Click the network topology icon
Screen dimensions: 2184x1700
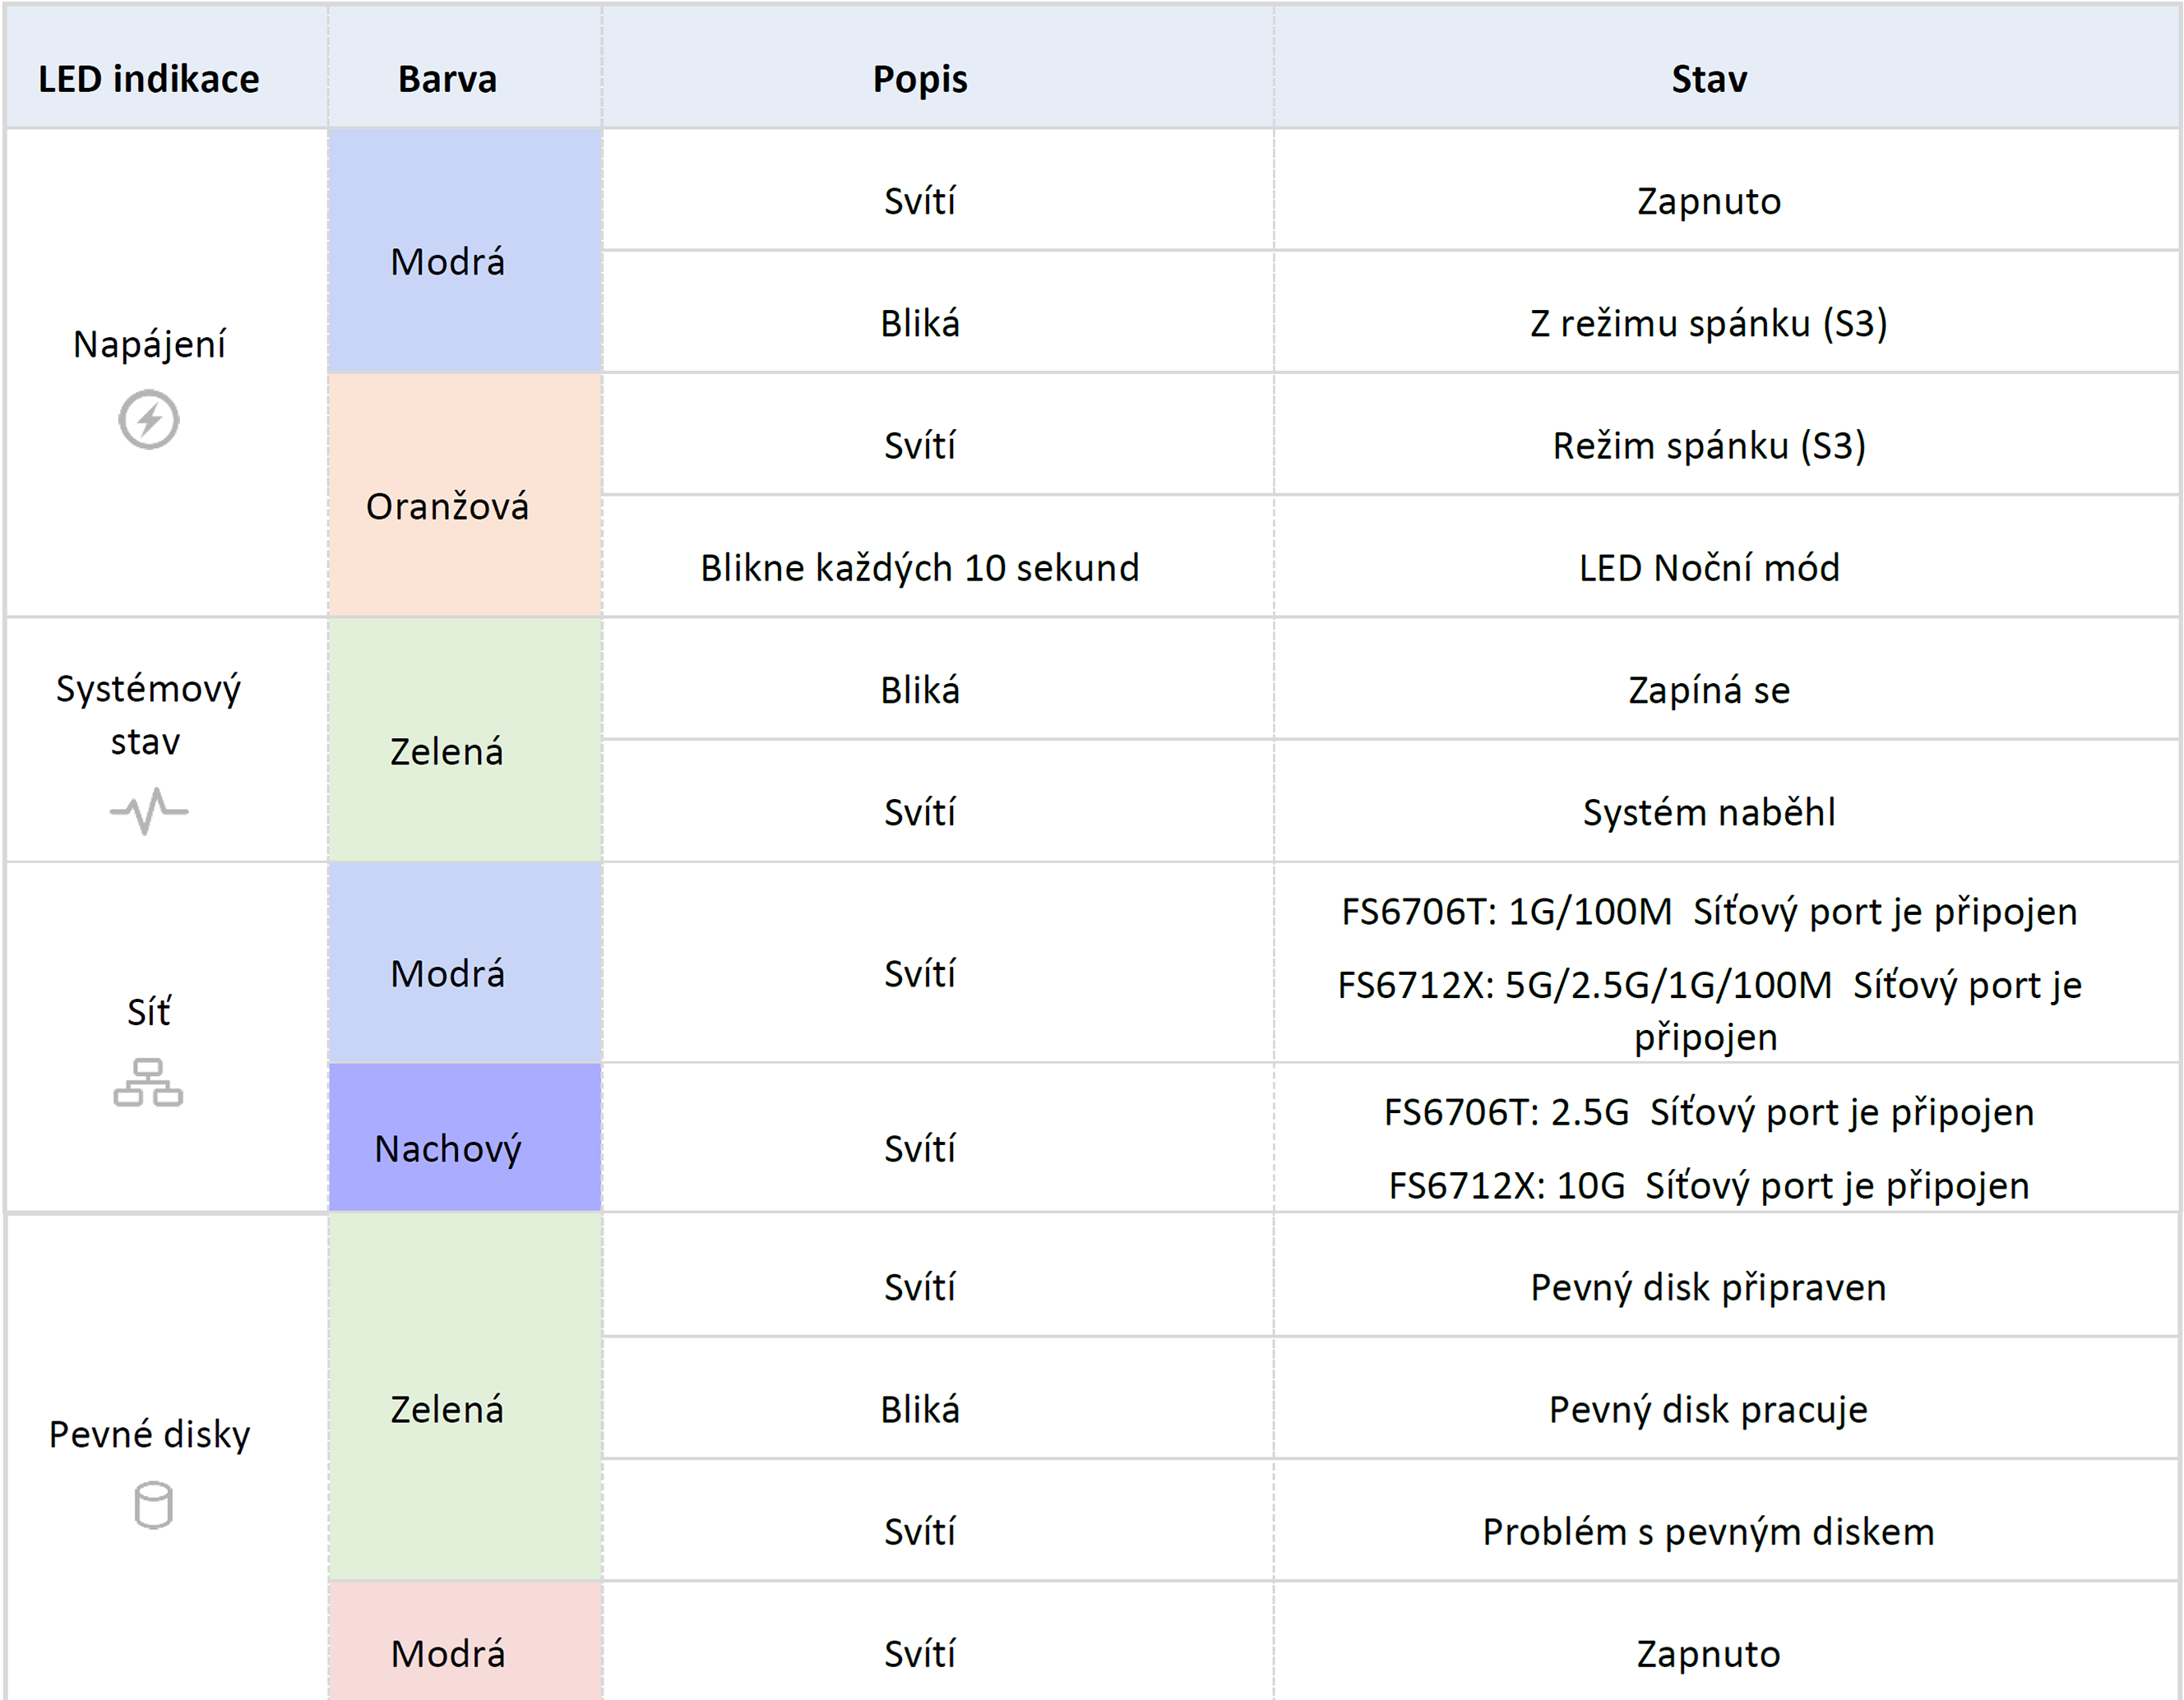148,1083
